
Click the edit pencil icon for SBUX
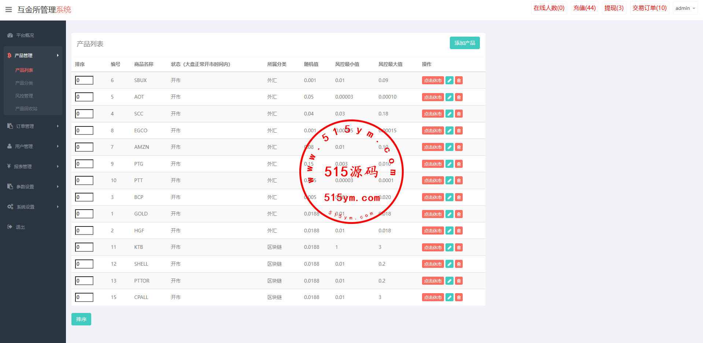click(449, 81)
